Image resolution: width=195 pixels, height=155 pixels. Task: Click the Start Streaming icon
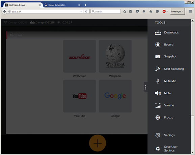(x=158, y=69)
